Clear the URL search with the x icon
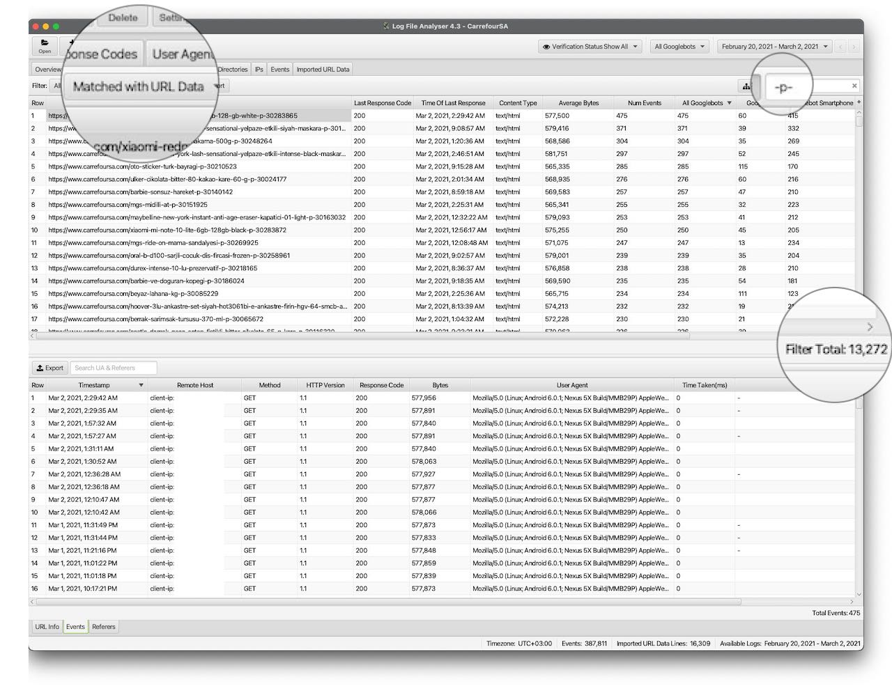 (x=854, y=86)
